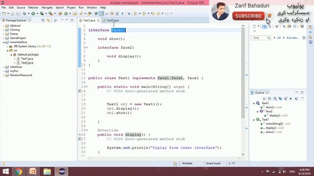Open the Window menu
This screenshot has width=314, height=176.
click(92, 8)
